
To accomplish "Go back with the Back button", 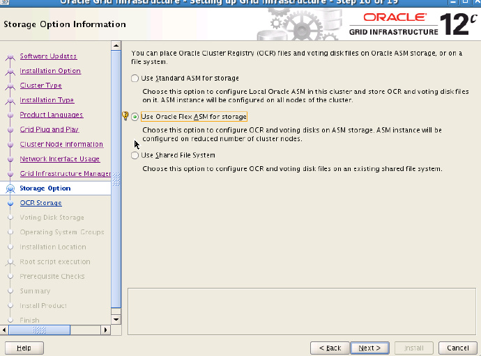I will point(330,348).
